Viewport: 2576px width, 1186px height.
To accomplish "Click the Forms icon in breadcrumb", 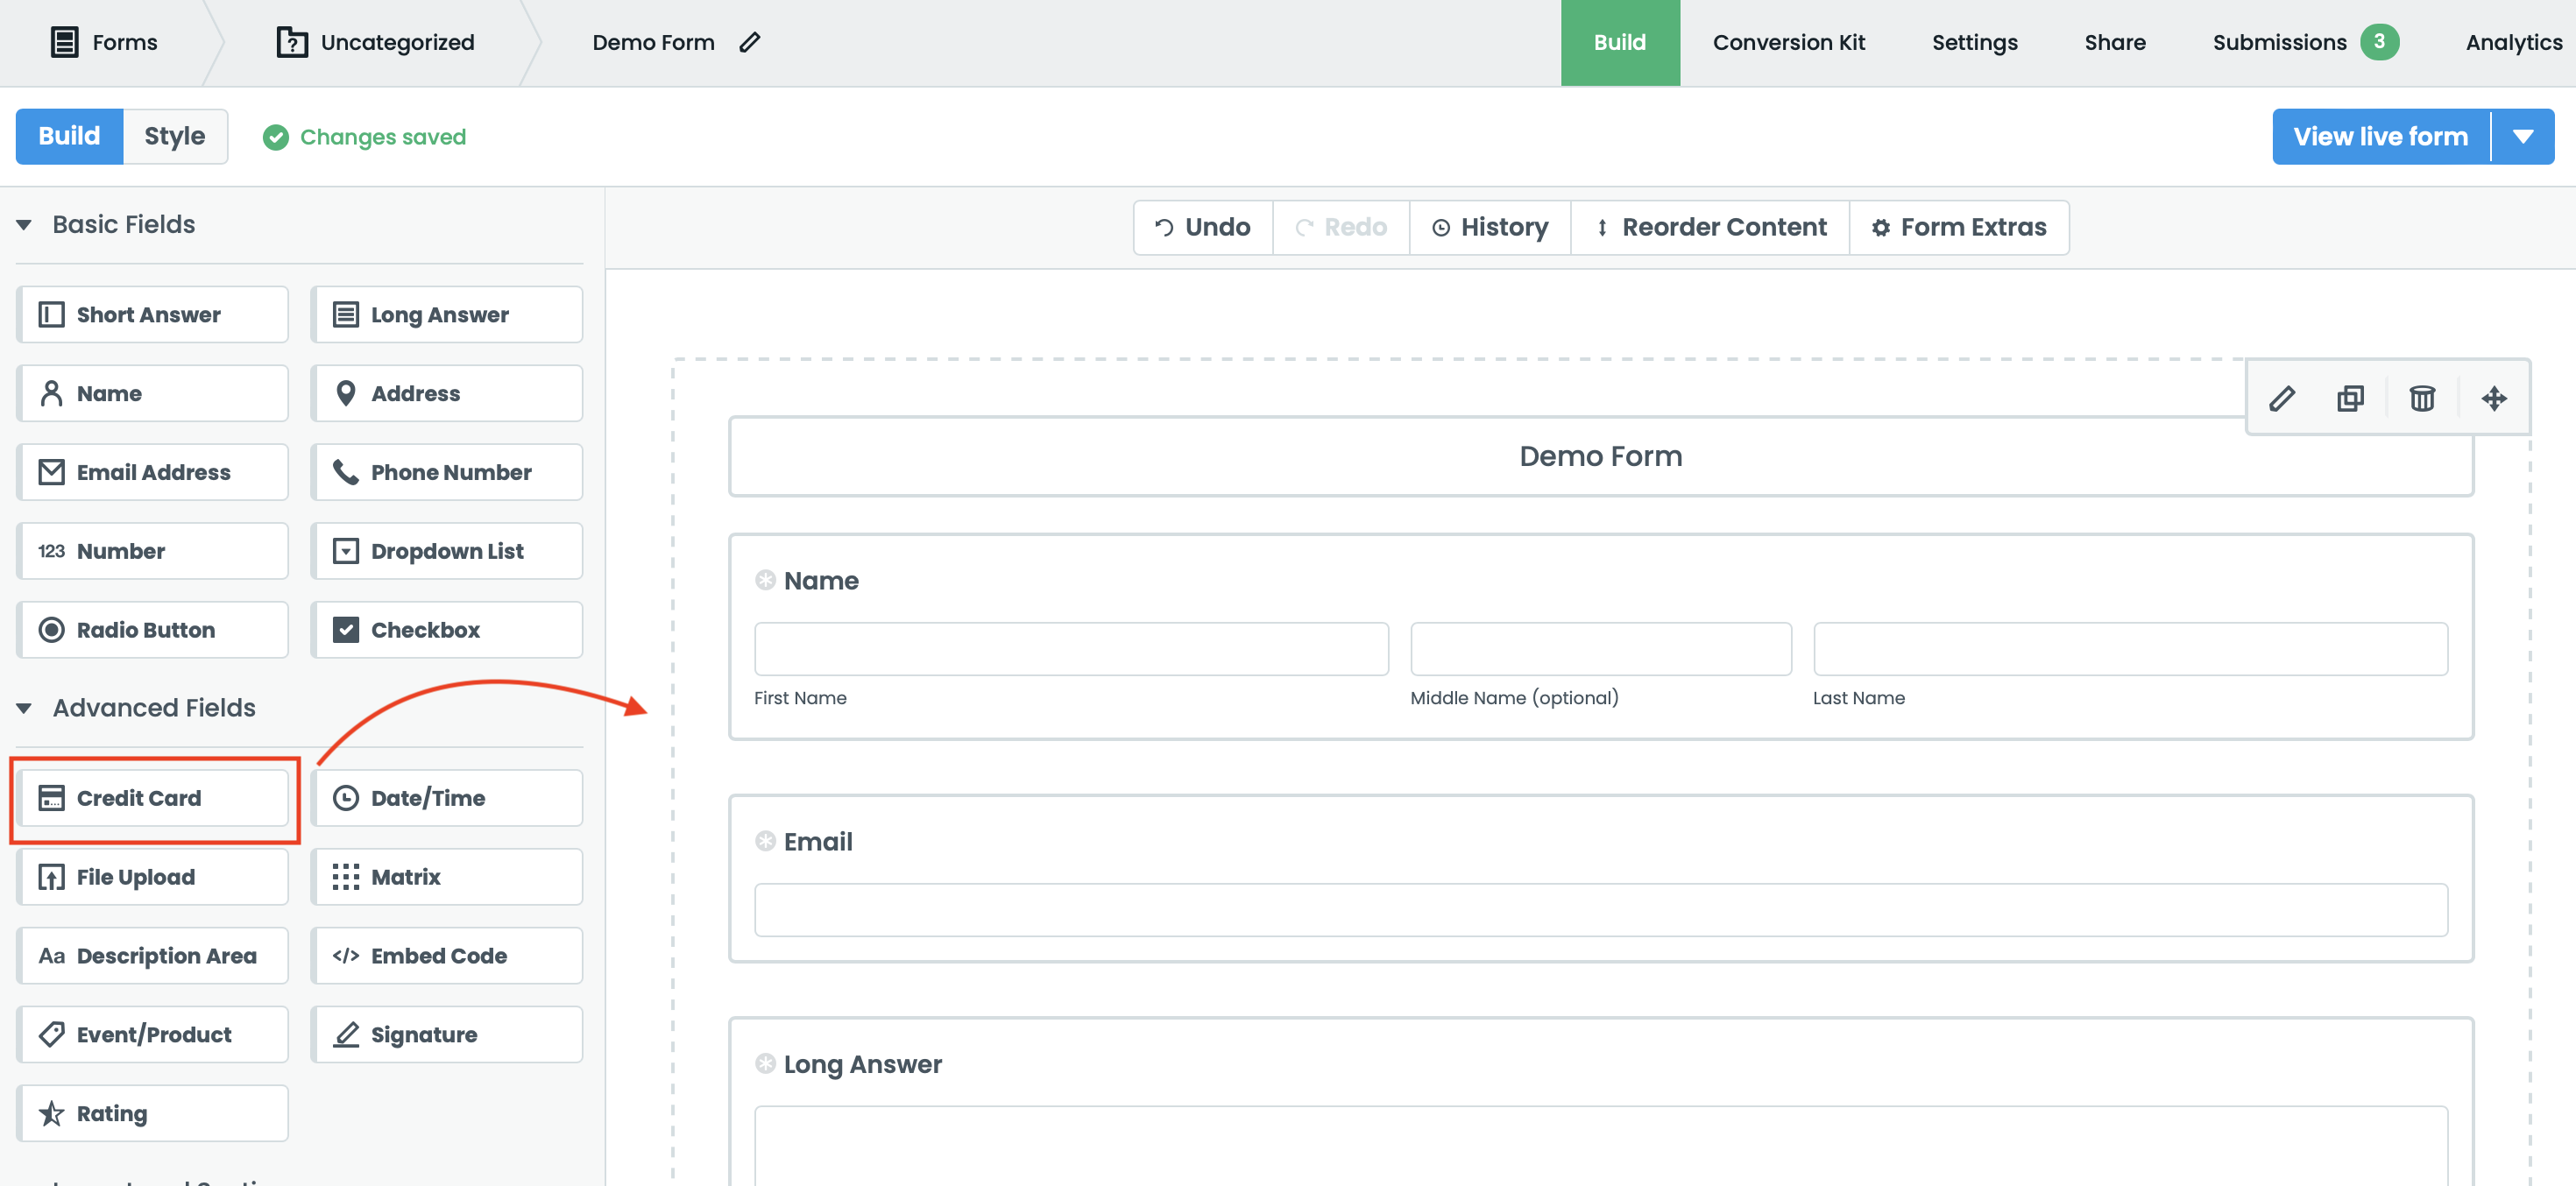I will coord(65,42).
